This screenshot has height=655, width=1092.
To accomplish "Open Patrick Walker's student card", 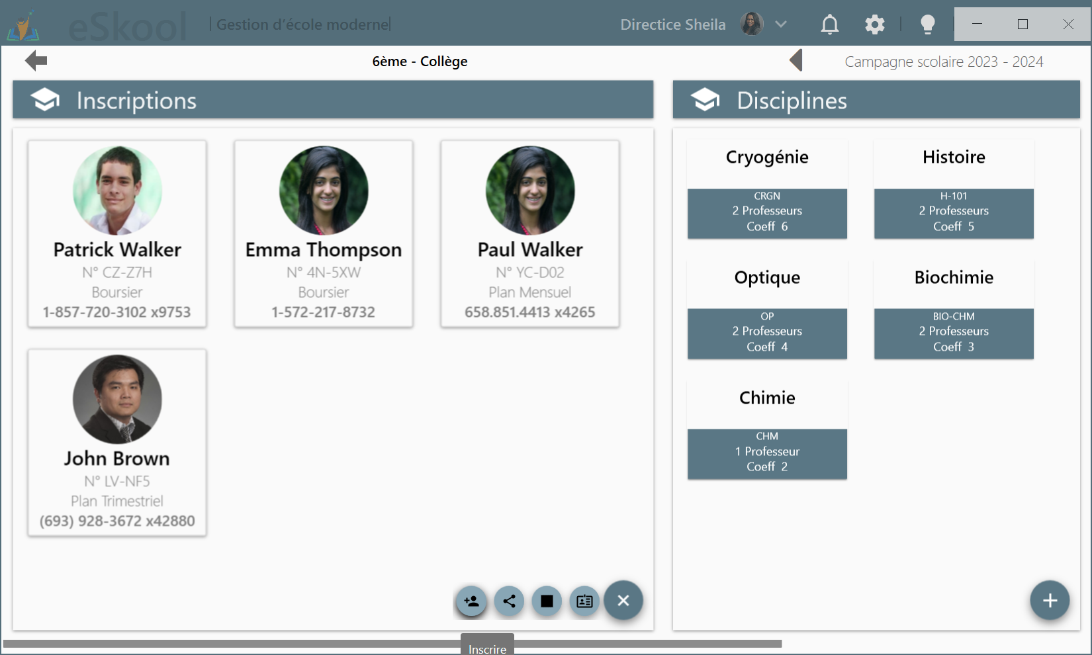I will tap(117, 233).
